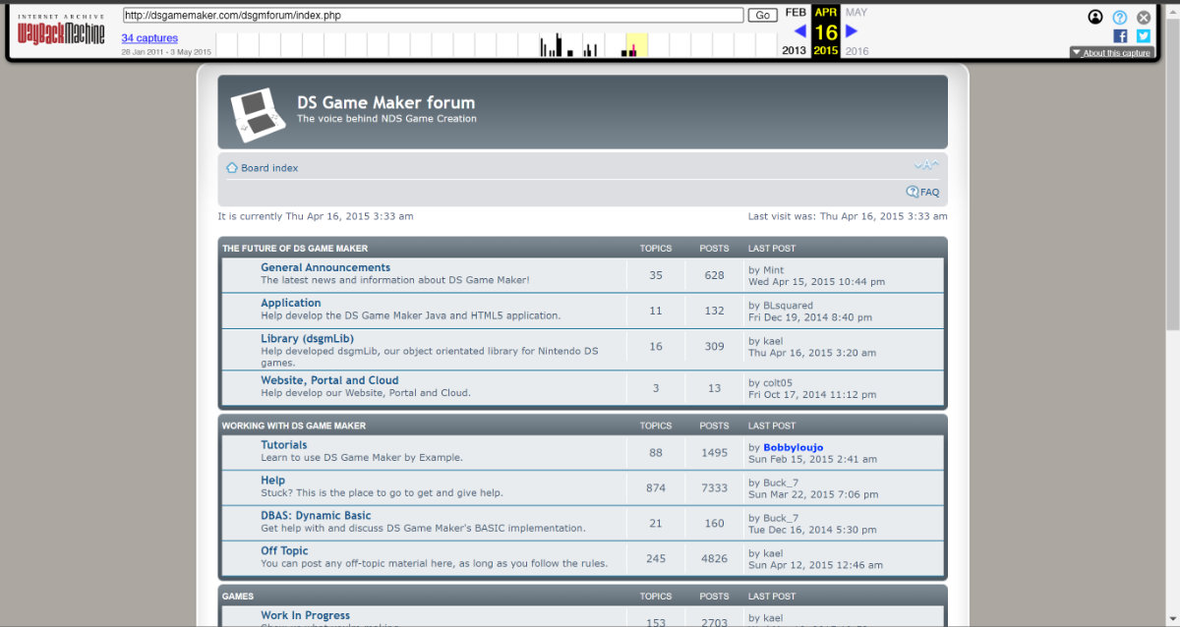The image size is (1180, 627).
Task: Go to previous capture with left arrow
Action: [x=799, y=31]
